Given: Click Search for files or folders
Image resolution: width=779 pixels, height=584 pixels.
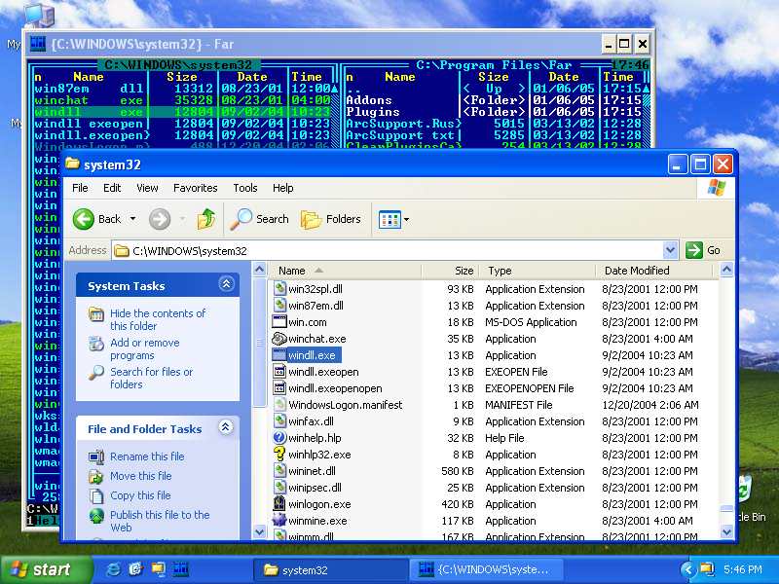Looking at the screenshot, I should coord(152,378).
